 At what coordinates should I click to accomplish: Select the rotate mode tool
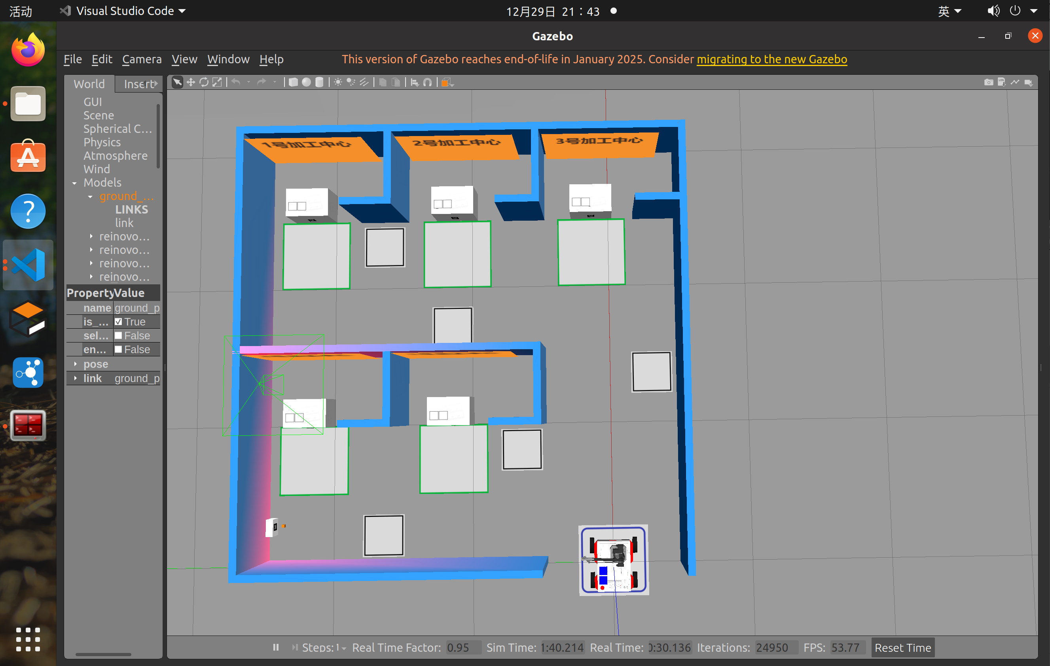coord(204,82)
